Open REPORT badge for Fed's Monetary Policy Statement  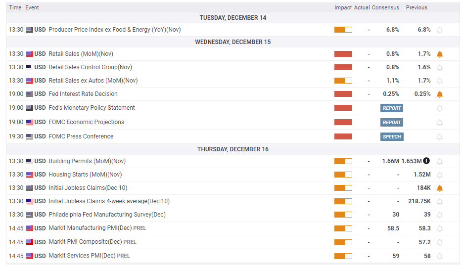click(x=391, y=108)
